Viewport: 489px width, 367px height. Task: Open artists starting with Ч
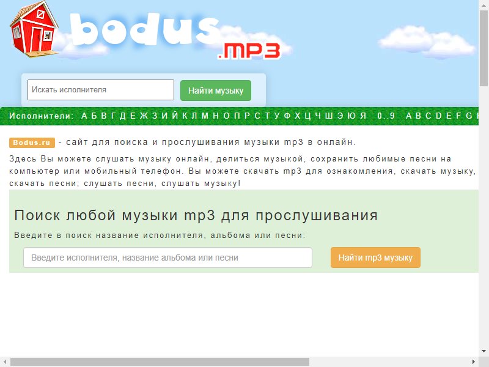[318, 116]
